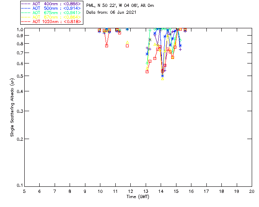Click the blue dashed legend line sample
This screenshot has width=259, height=207.
tap(26, 8)
